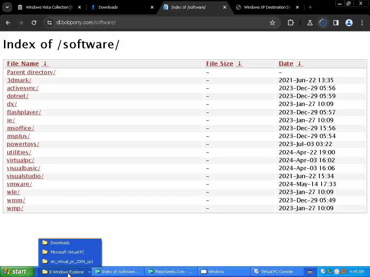Switch to Virtual PC Console taskbar button

point(276,272)
